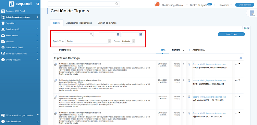Expand Informes y Certificados
This screenshot has height=125, width=257.
pyautogui.click(x=16, y=53)
